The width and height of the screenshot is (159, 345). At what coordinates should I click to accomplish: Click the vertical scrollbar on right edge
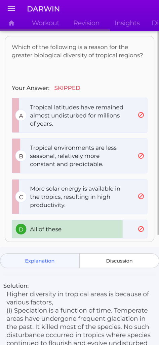(x=158, y=133)
